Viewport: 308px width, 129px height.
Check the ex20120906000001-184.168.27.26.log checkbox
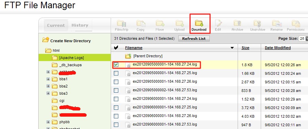(x=116, y=116)
